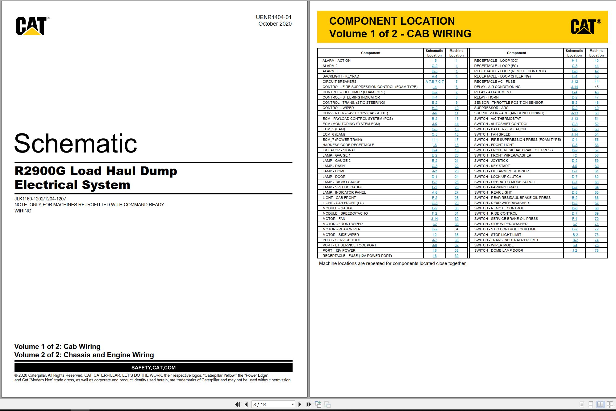
Task: Click schematic link J-14 for MOTOR - FAN
Action: point(435,219)
